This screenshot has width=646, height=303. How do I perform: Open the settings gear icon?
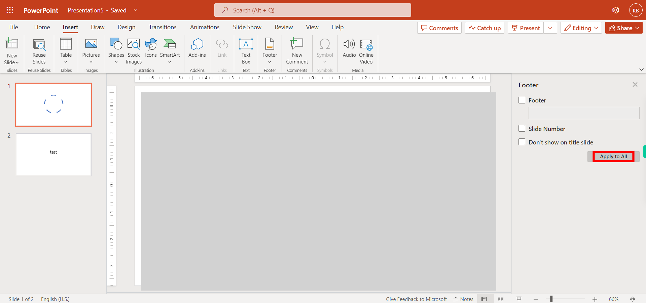pos(616,10)
